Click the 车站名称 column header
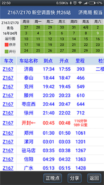This screenshot has width=104, height=185. (x=29, y=61)
